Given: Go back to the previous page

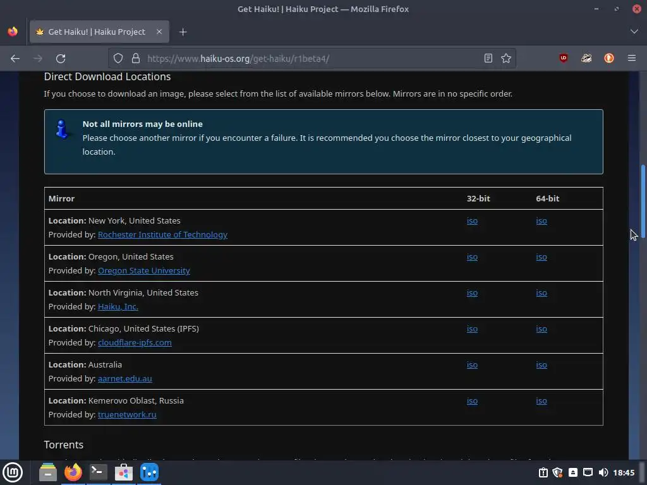Looking at the screenshot, I should point(15,59).
